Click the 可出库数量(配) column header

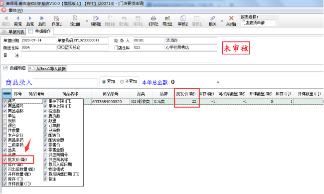[x=232, y=94]
